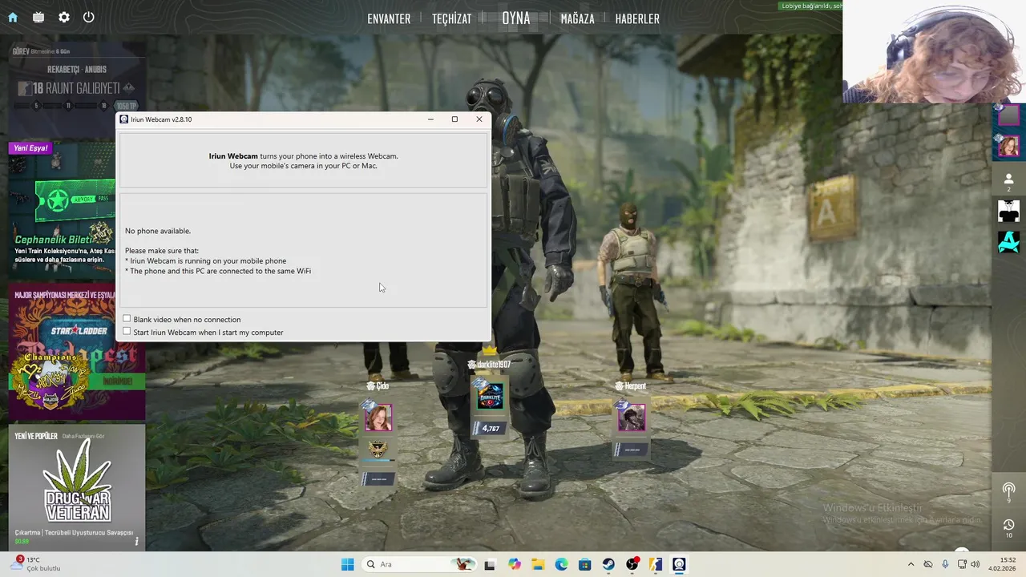Open Steam from the taskbar
This screenshot has width=1026, height=577.
pos(608,564)
